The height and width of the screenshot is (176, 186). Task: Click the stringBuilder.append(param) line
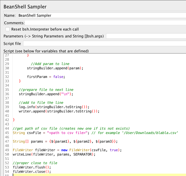[x=55, y=68]
